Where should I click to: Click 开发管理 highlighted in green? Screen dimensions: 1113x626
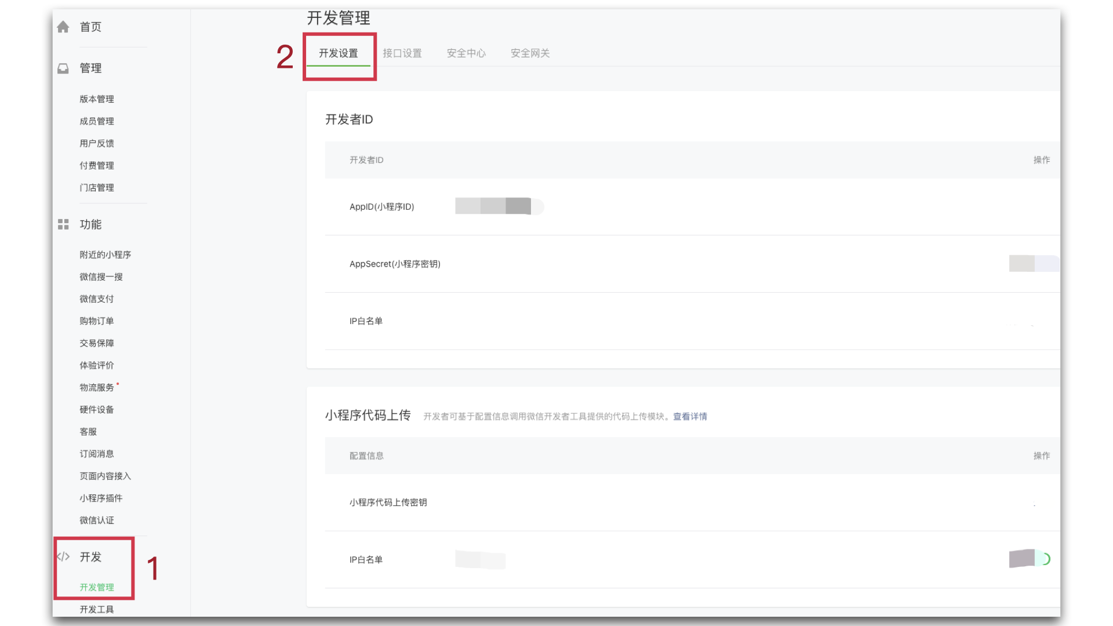pos(97,587)
